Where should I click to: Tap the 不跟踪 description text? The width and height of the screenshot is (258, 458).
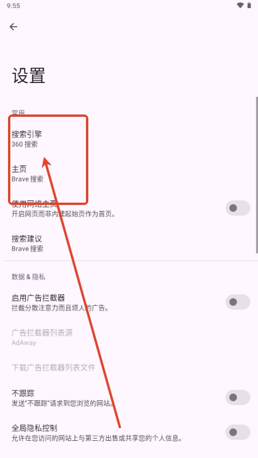(62, 404)
